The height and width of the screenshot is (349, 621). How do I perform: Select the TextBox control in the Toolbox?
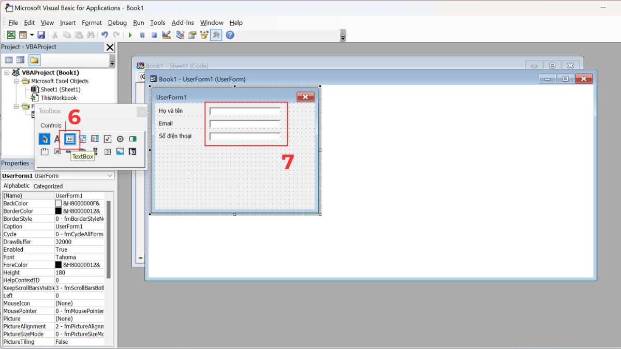69,139
